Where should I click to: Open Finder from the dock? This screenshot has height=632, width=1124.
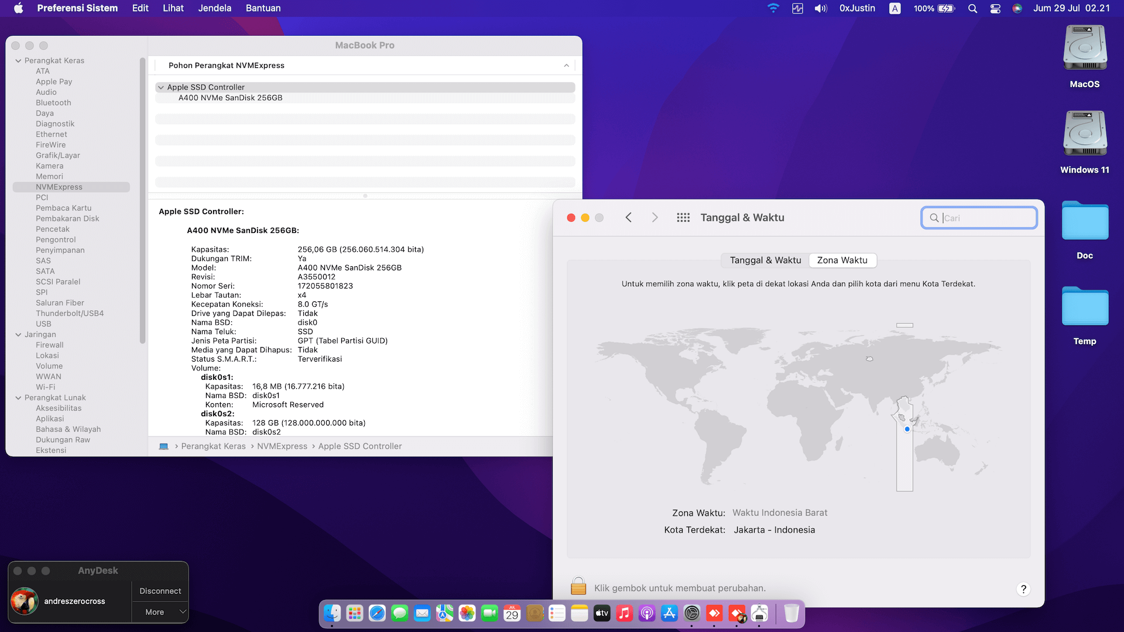click(x=333, y=613)
